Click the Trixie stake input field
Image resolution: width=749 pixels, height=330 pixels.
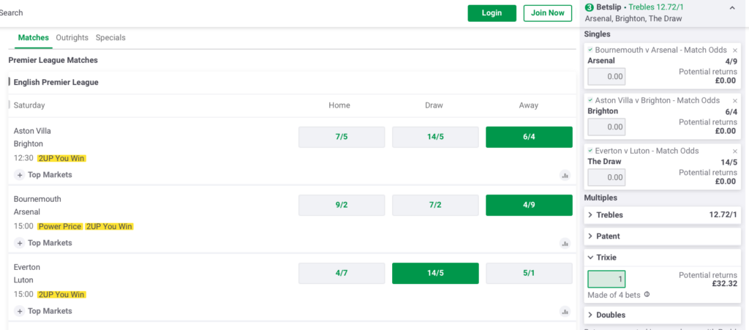606,279
